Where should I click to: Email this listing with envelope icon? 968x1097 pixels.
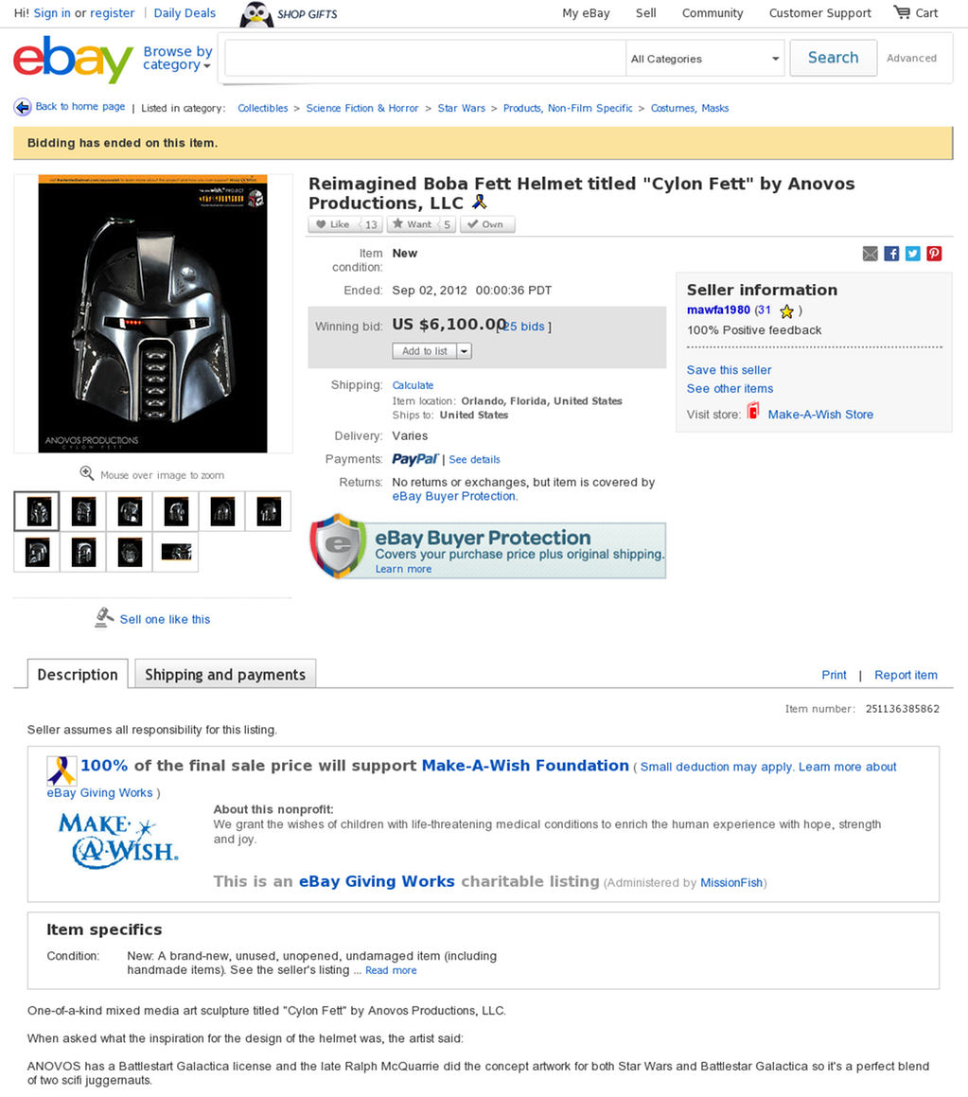point(871,254)
